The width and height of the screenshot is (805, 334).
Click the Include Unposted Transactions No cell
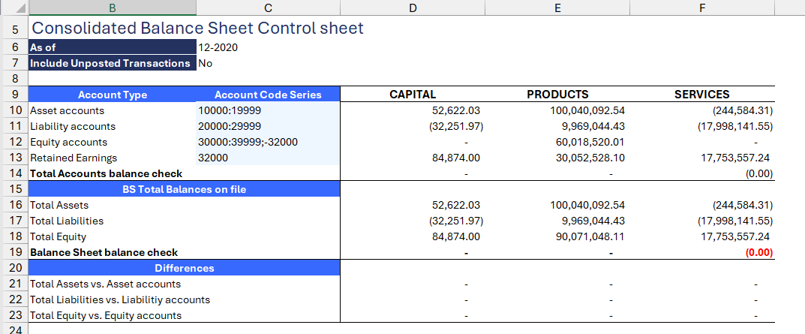tap(268, 63)
